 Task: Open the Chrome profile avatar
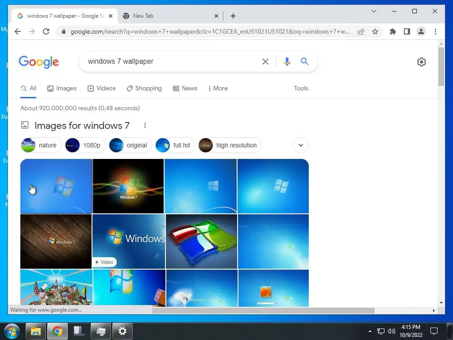coord(421,31)
